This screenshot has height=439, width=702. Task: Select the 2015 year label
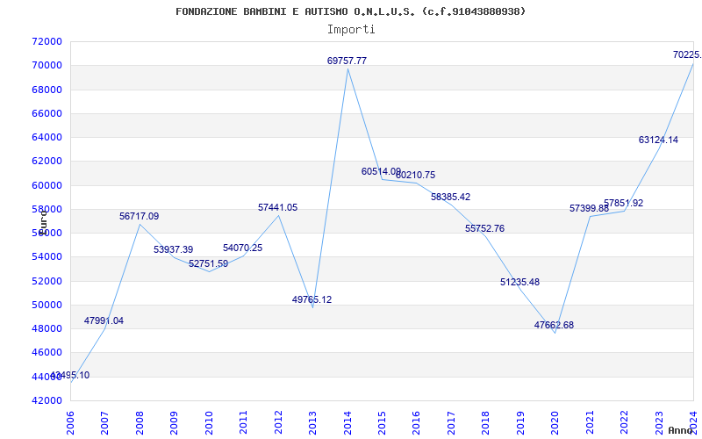pos(382,422)
